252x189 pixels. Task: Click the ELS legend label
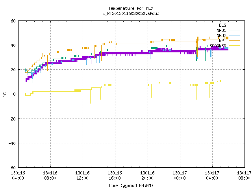coord(222,25)
